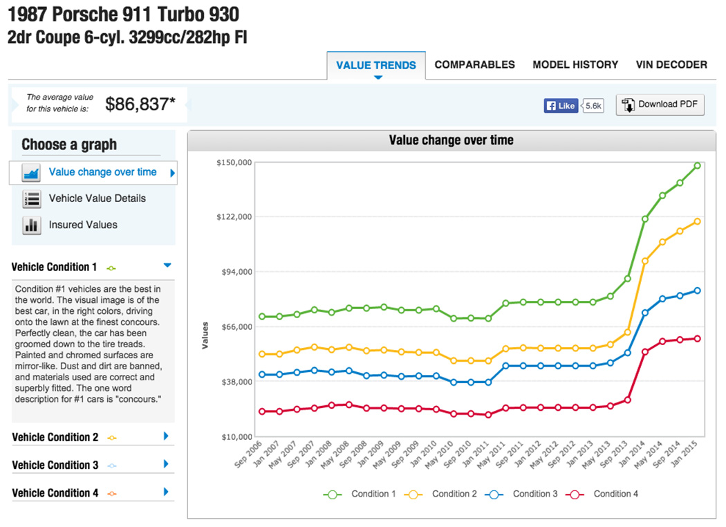Click the Jan 2015 x-axis label

683,454
